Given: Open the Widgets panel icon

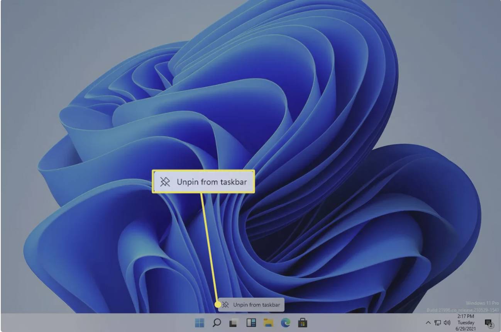Looking at the screenshot, I should pyautogui.click(x=251, y=323).
